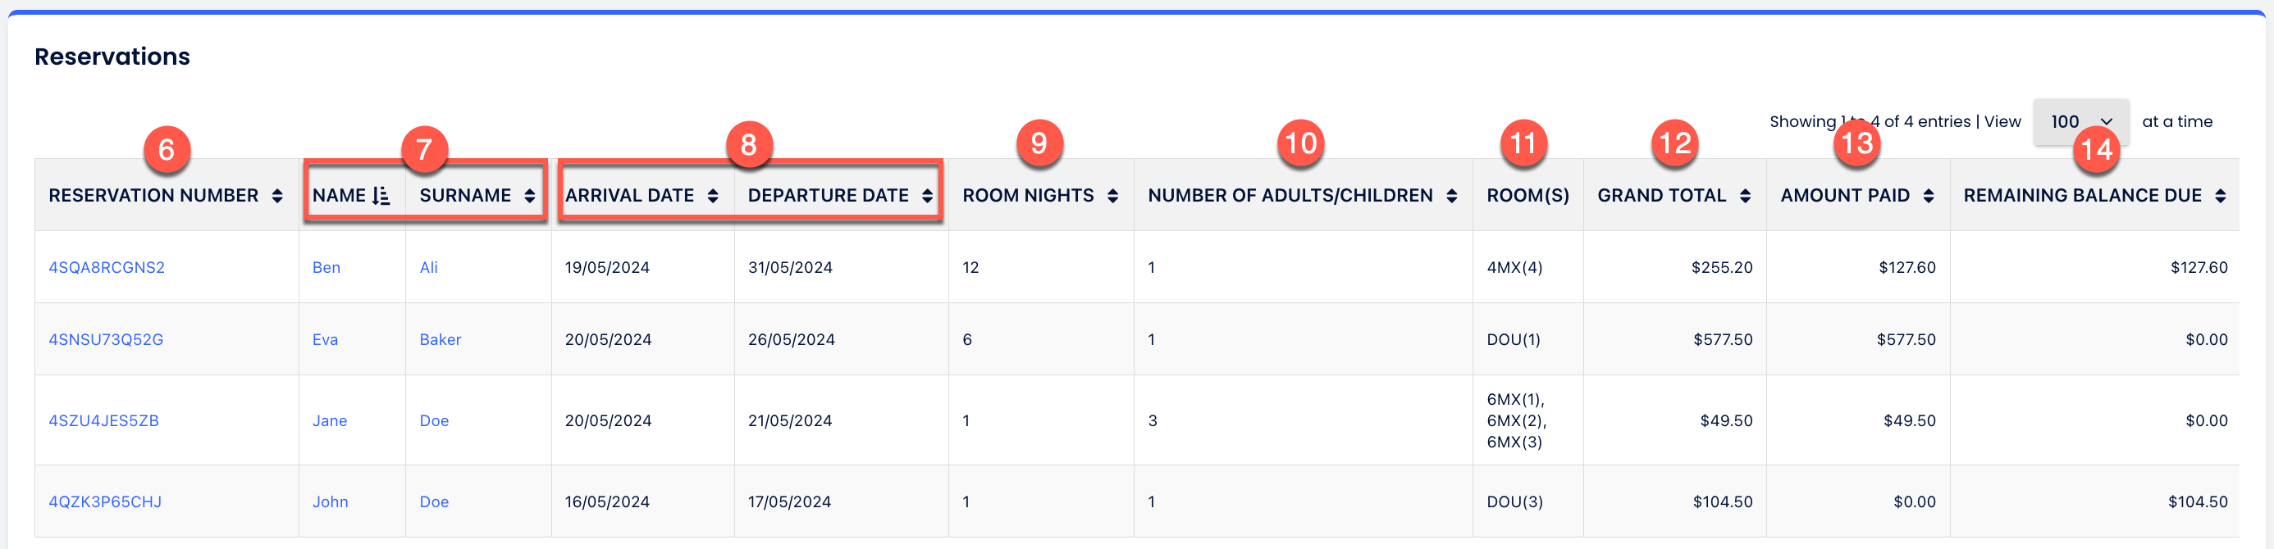Sort by Grand Total
The image size is (2274, 549).
[1745, 195]
